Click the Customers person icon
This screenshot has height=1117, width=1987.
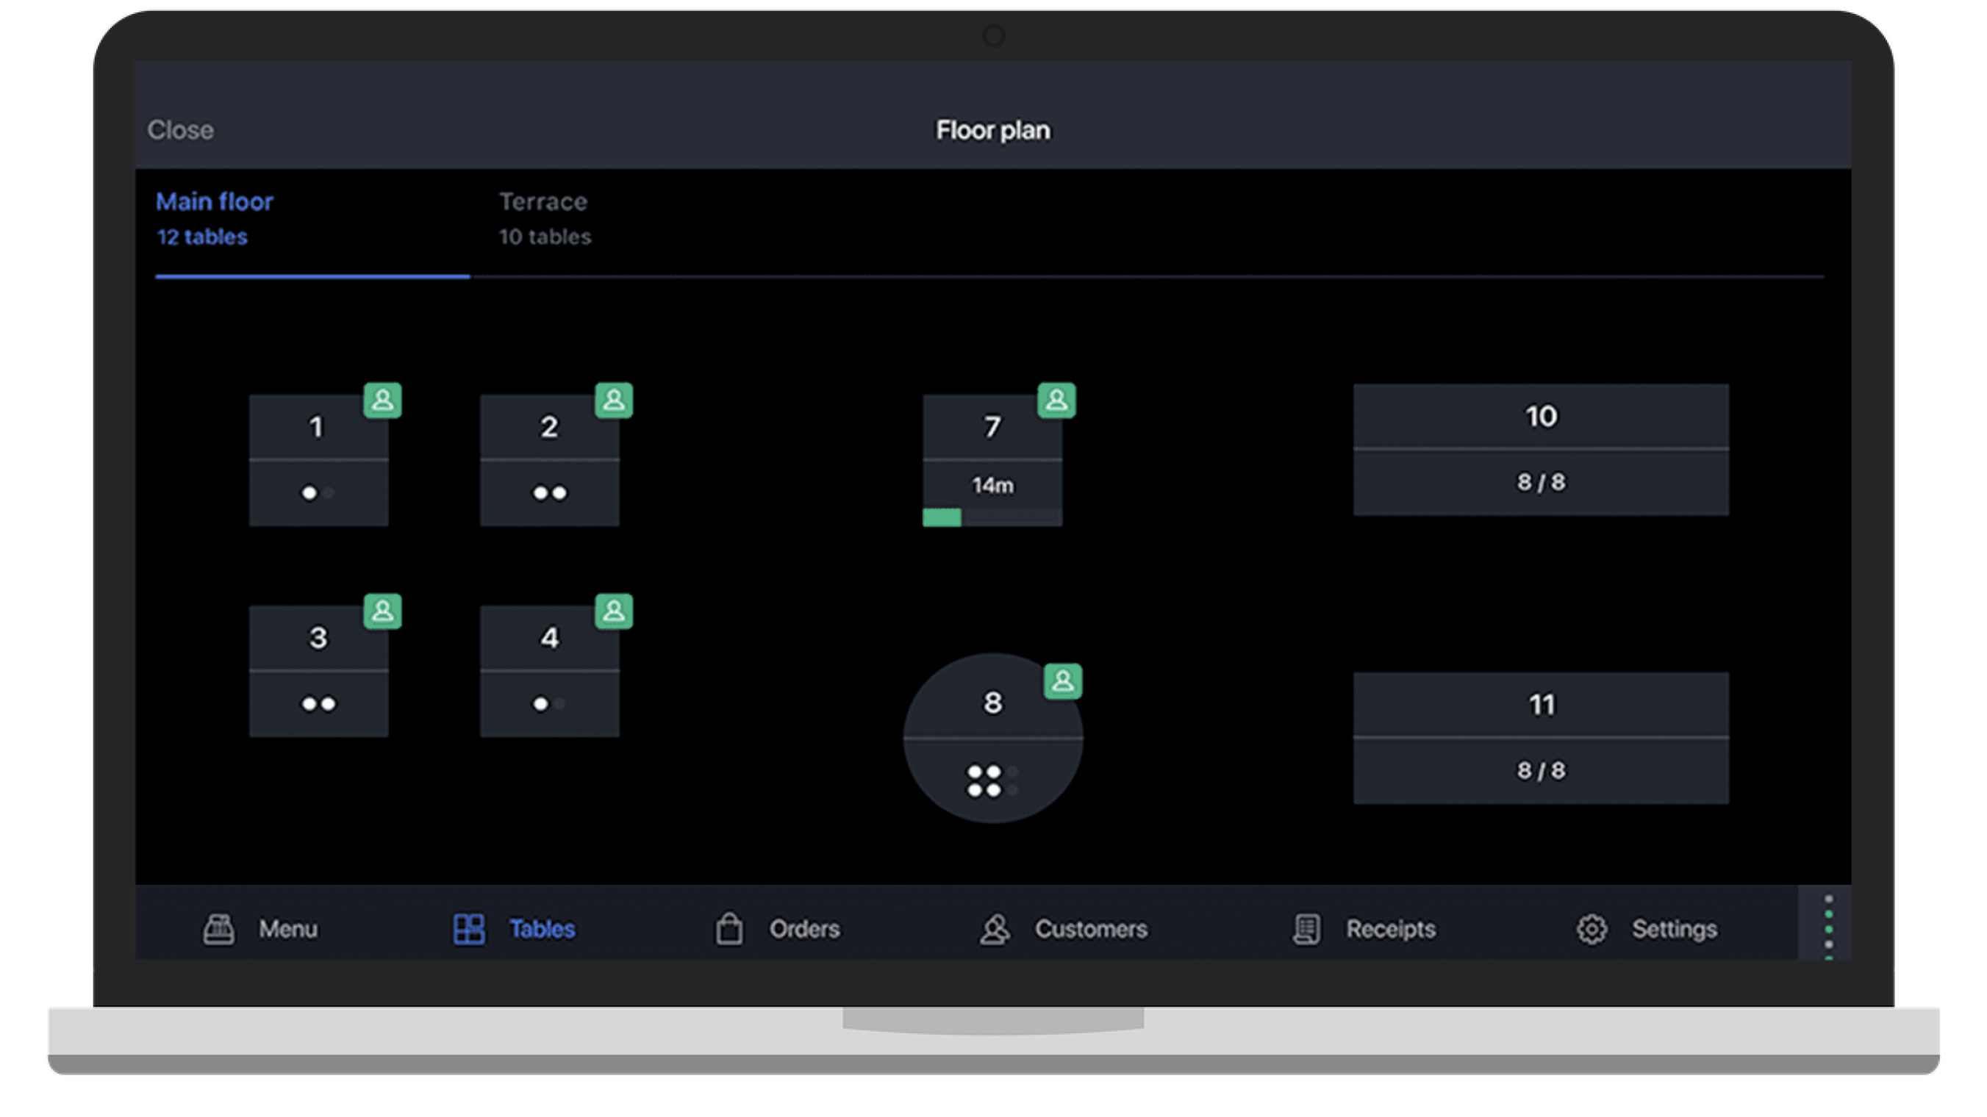pos(995,929)
